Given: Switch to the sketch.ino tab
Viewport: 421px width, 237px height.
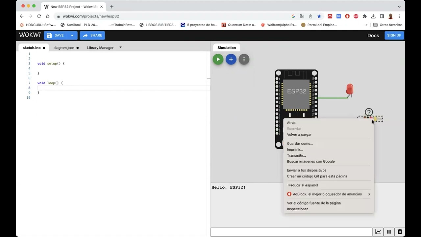Looking at the screenshot, I should click(34, 48).
